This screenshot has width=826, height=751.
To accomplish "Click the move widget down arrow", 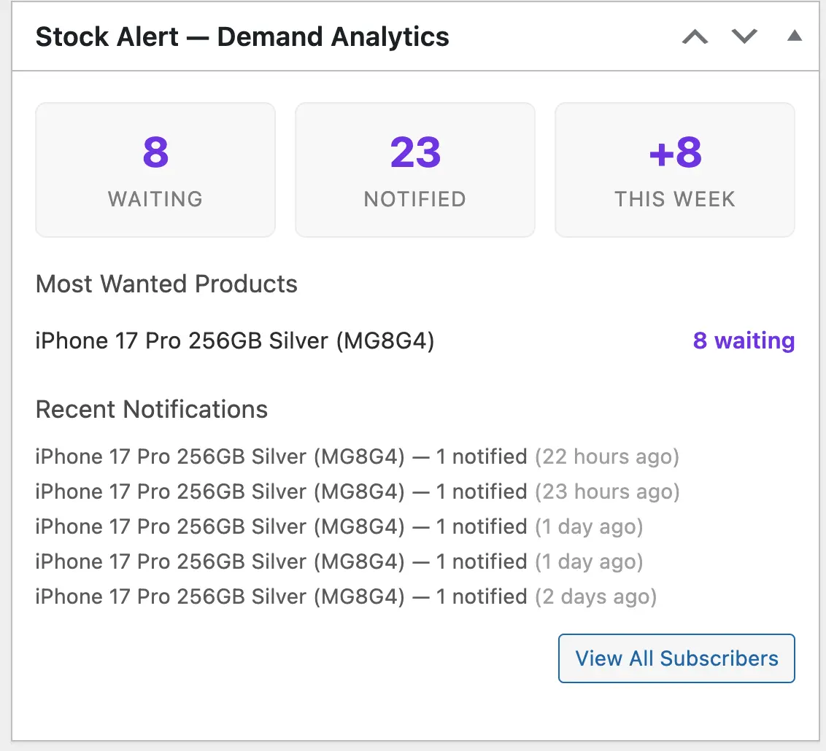I will click(x=744, y=36).
